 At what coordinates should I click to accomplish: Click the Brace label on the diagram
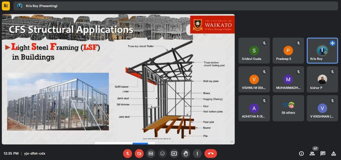click(x=206, y=93)
